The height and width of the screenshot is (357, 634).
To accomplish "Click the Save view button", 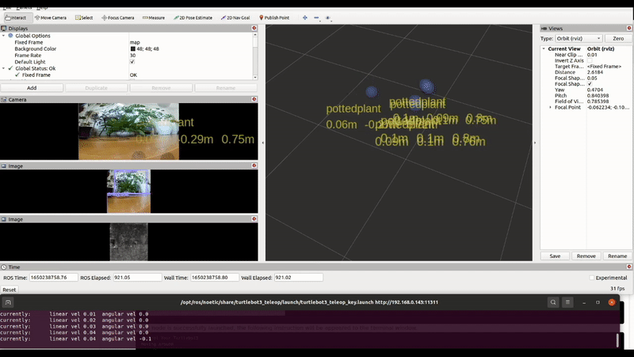I will pyautogui.click(x=556, y=256).
